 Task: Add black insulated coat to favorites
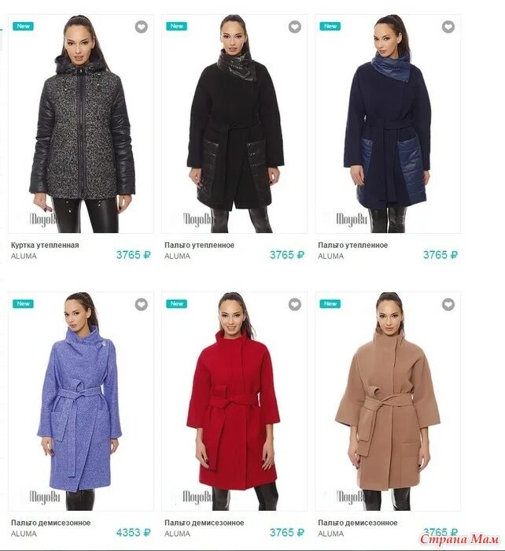pos(295,27)
